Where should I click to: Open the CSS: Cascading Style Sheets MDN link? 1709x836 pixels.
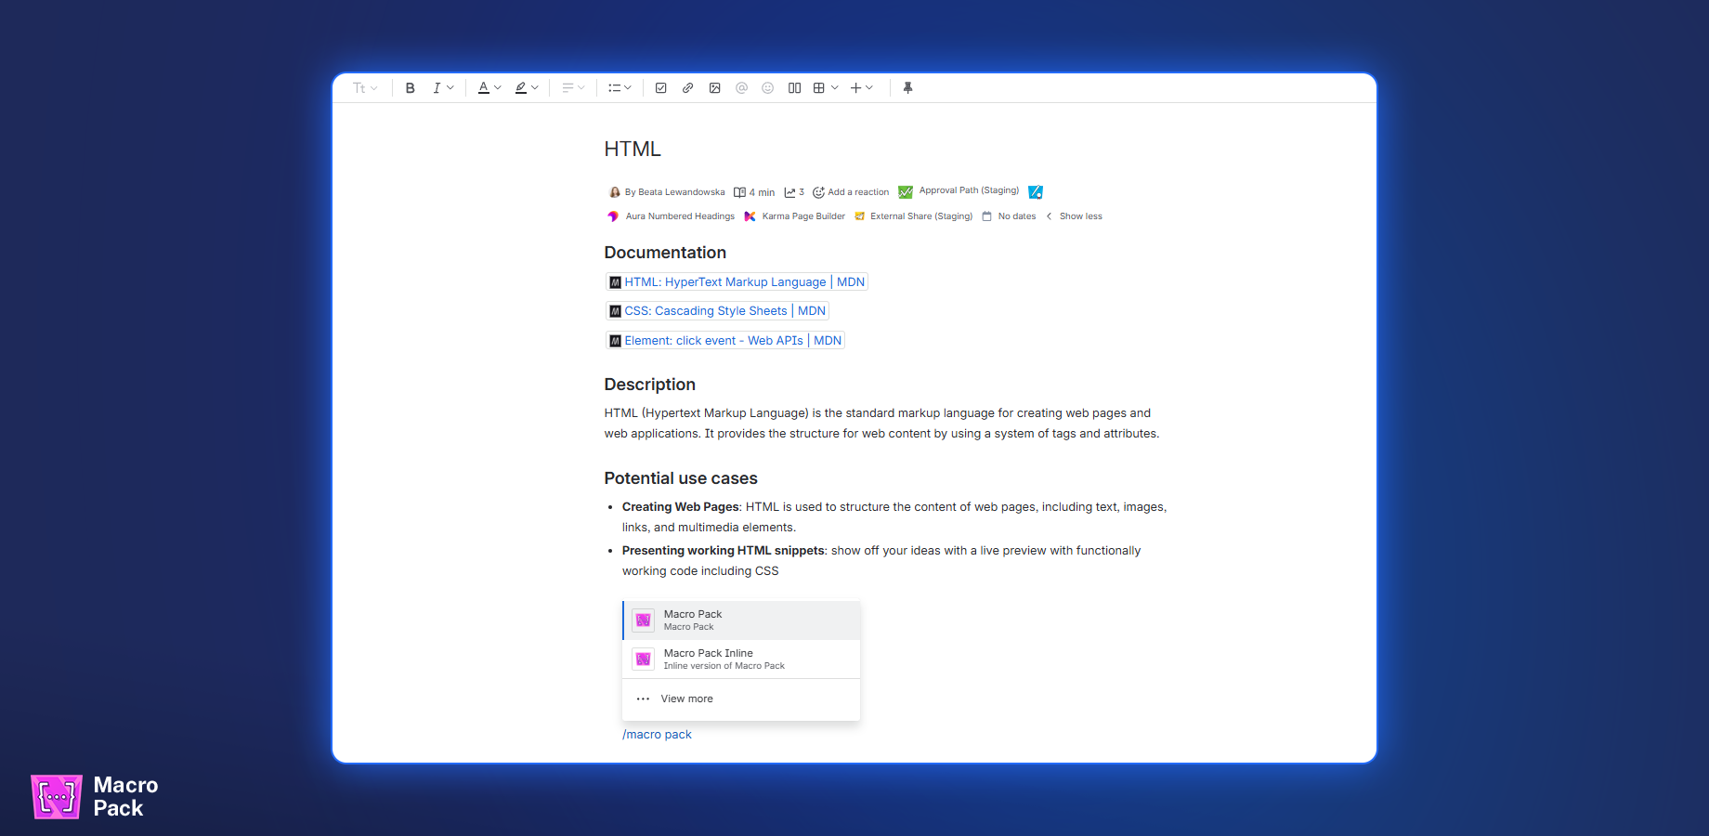click(717, 311)
